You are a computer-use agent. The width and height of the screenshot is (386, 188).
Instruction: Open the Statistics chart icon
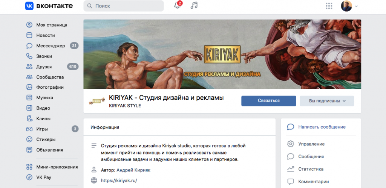[291, 169]
